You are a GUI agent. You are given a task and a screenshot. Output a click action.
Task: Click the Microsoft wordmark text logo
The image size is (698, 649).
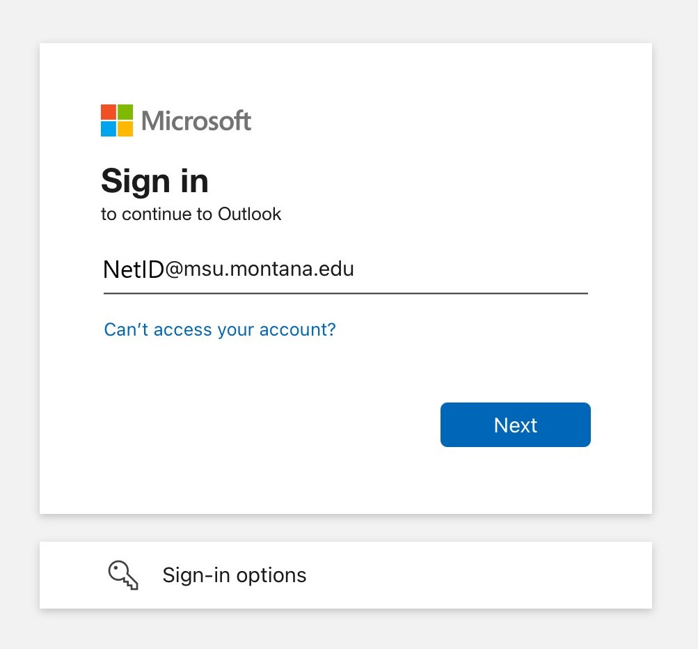pos(196,120)
